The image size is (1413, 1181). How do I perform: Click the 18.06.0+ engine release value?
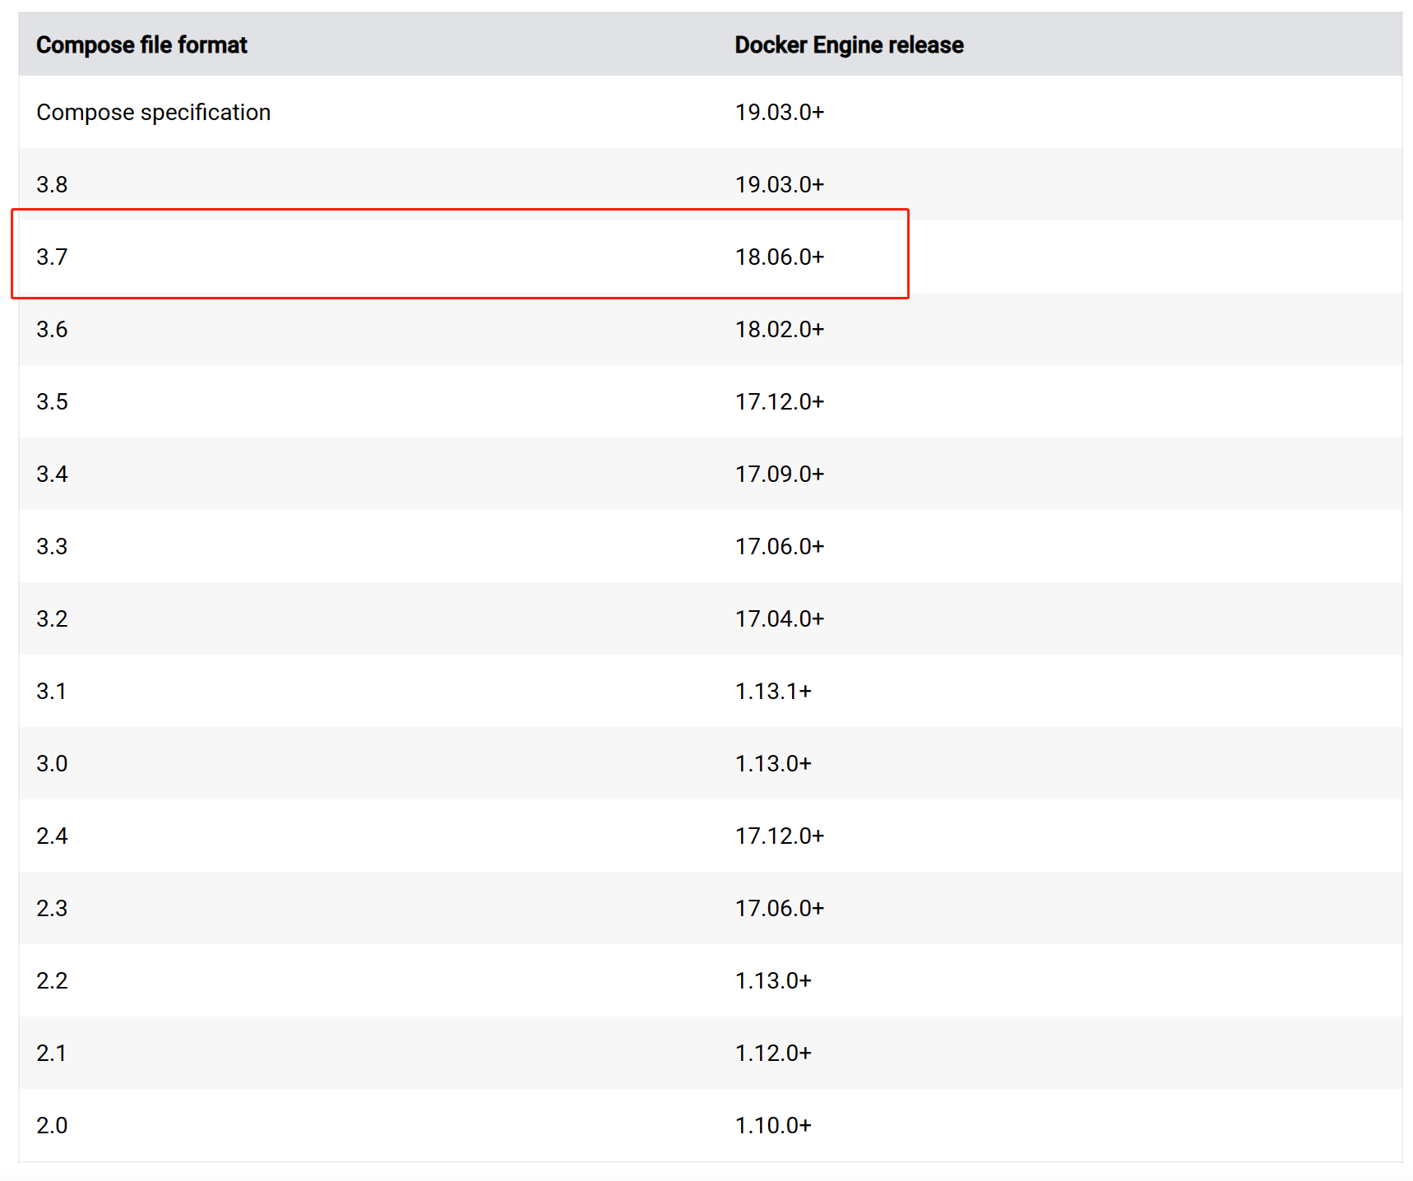tap(780, 257)
